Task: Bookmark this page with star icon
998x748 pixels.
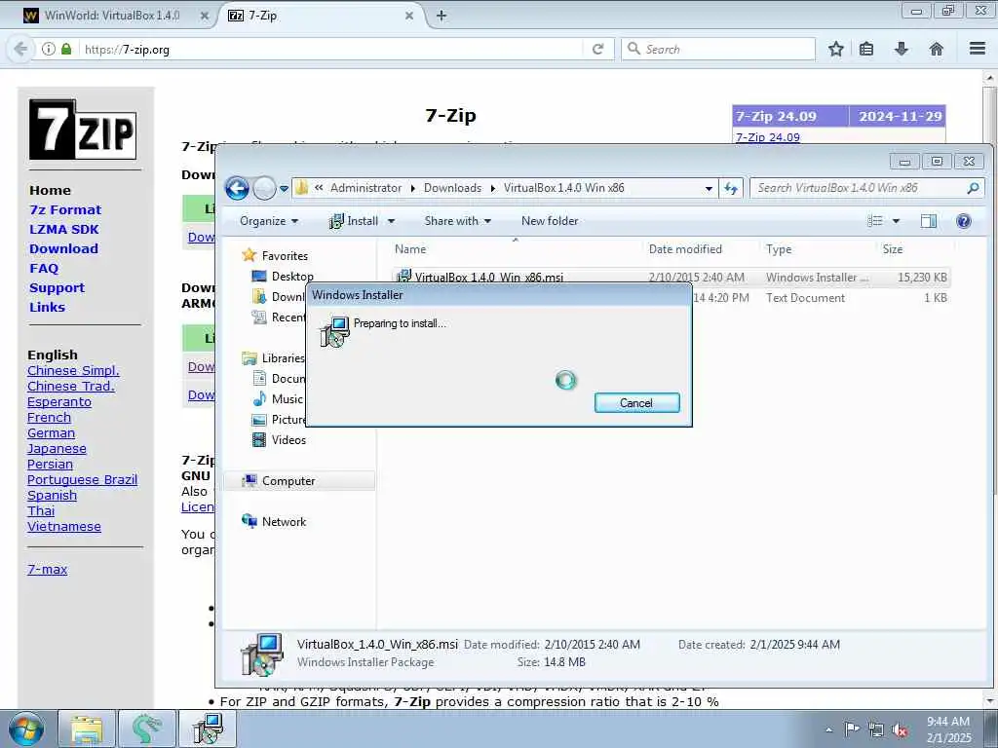Action: pyautogui.click(x=835, y=49)
